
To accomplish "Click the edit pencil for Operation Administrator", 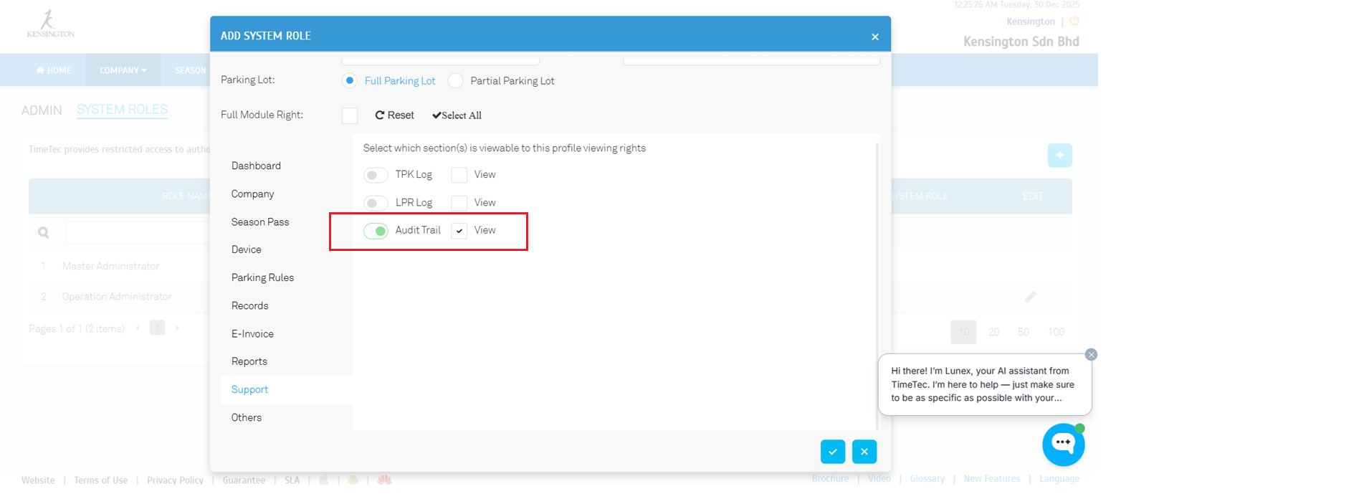I will (x=1030, y=297).
